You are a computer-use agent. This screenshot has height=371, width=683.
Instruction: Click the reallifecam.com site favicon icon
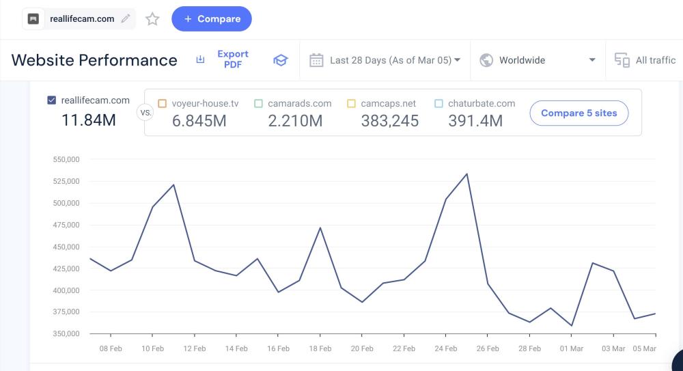(x=33, y=19)
